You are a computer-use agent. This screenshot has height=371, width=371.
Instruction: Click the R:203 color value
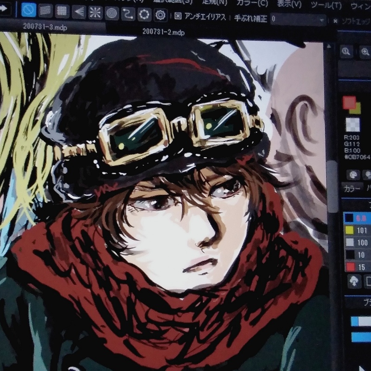point(352,137)
